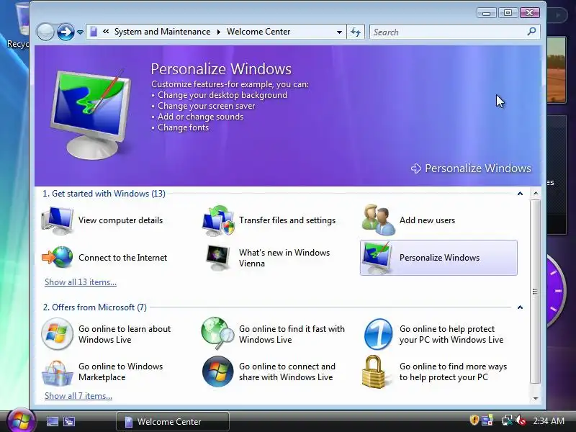Click the Windows Live OneCare number one icon
The height and width of the screenshot is (432, 576).
pos(379,334)
